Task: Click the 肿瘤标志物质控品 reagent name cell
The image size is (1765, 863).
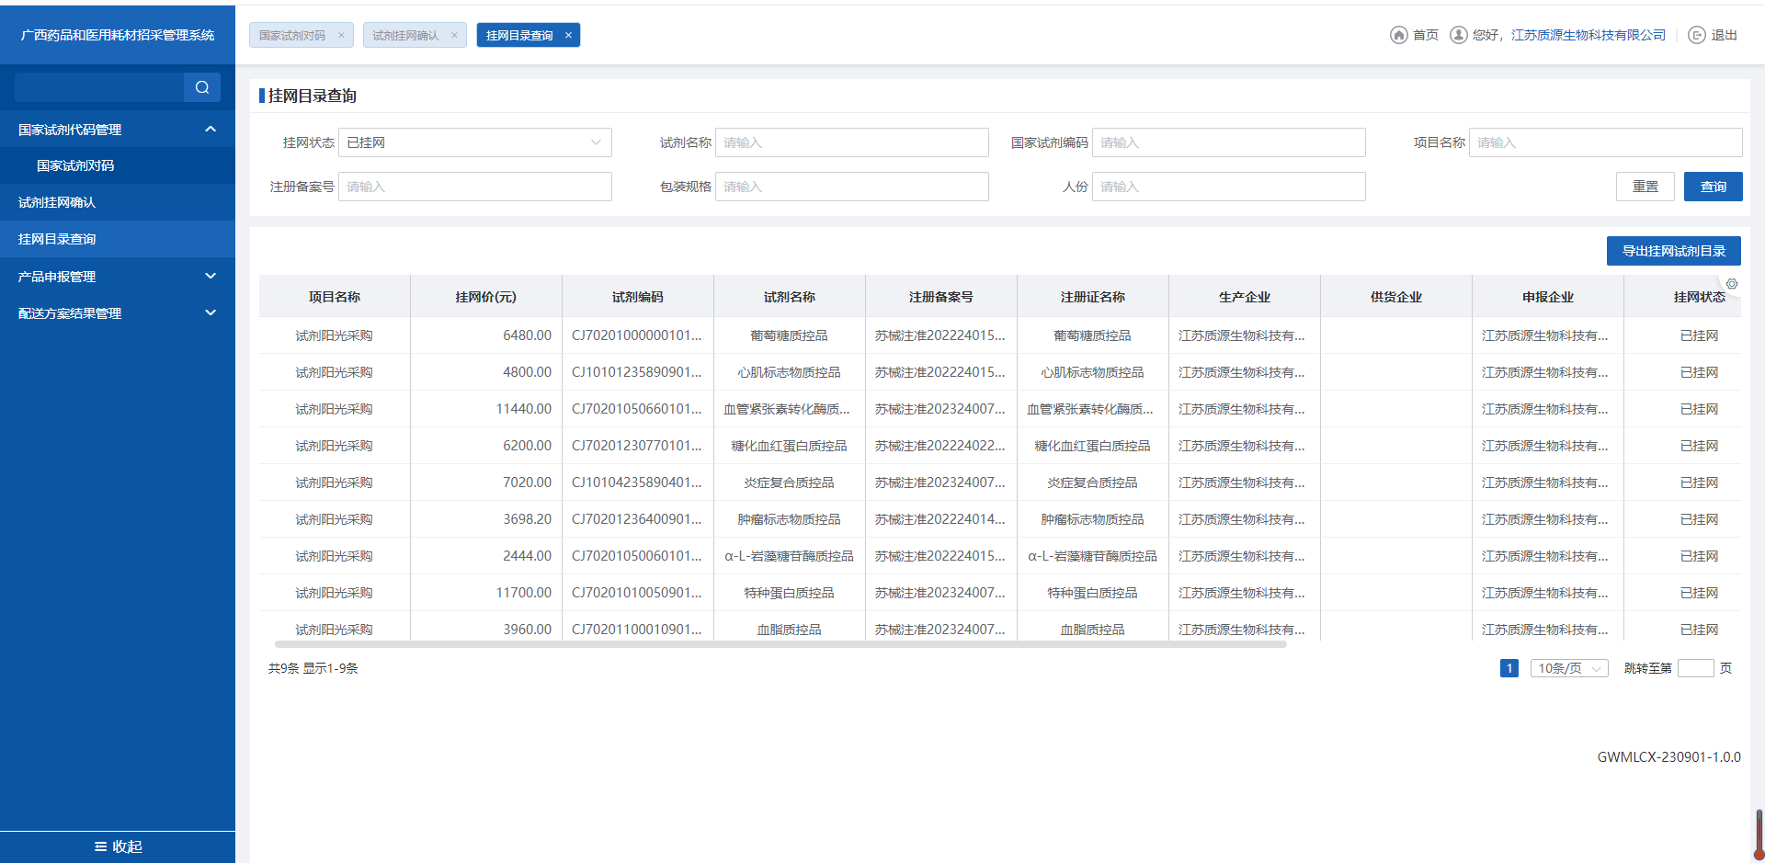Action: click(x=790, y=519)
